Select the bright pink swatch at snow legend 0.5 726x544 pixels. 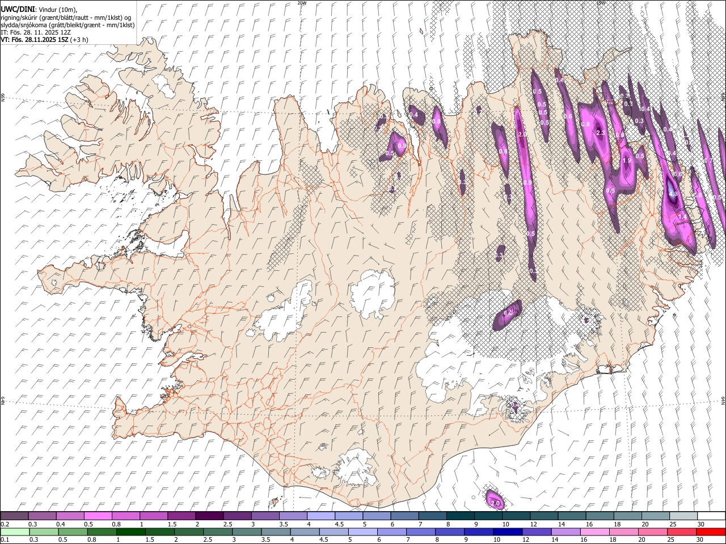click(x=98, y=516)
